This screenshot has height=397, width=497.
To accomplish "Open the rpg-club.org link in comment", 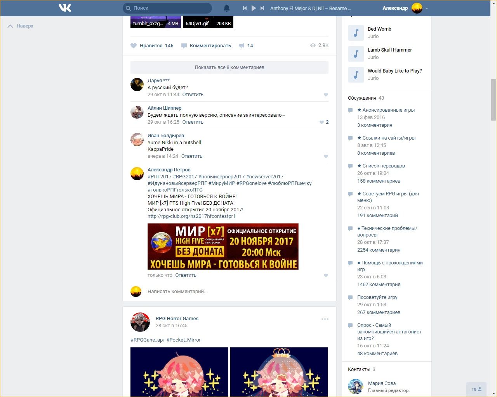I will coord(191,216).
